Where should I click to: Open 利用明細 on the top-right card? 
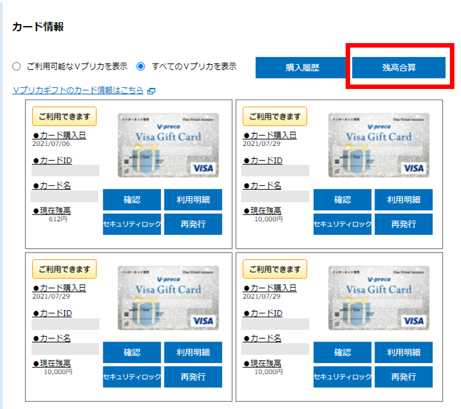[404, 200]
